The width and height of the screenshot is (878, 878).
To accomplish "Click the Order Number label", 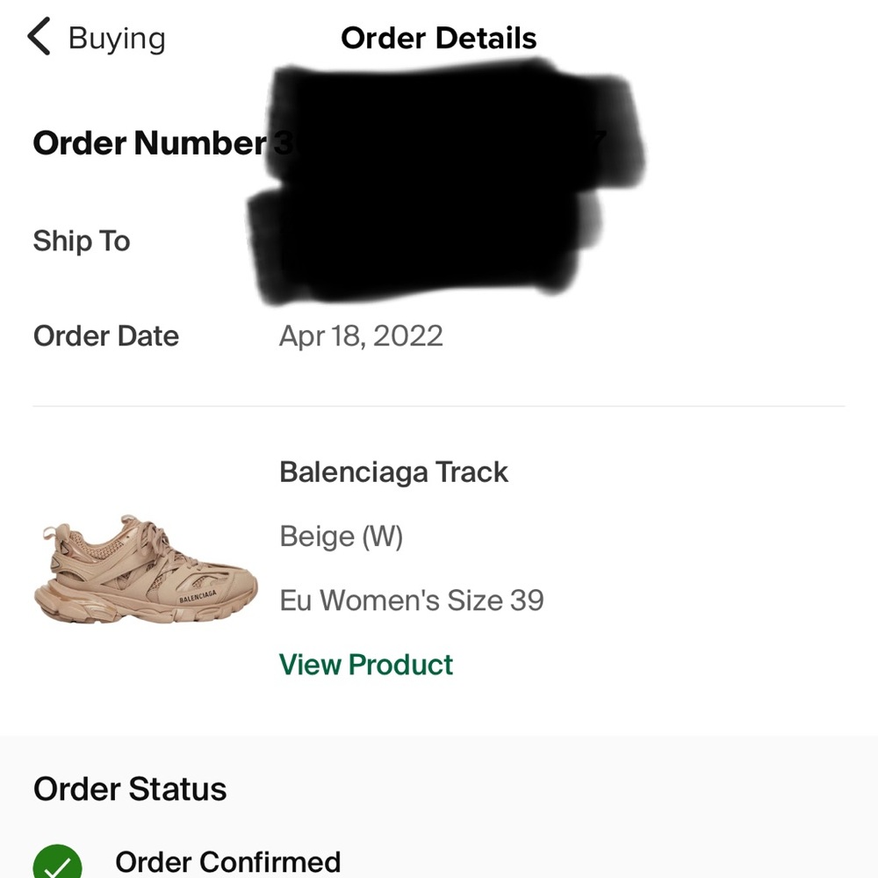I will pyautogui.click(x=149, y=143).
